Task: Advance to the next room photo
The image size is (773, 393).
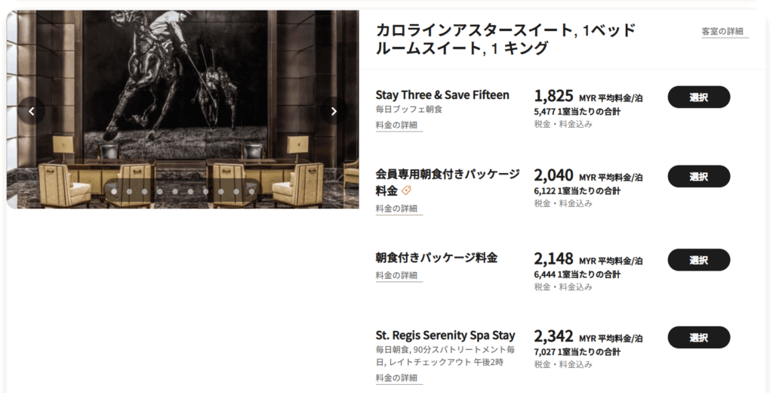Action: pos(334,111)
